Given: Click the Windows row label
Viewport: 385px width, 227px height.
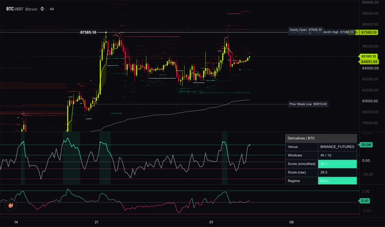Looking at the screenshot, I should tap(295, 156).
